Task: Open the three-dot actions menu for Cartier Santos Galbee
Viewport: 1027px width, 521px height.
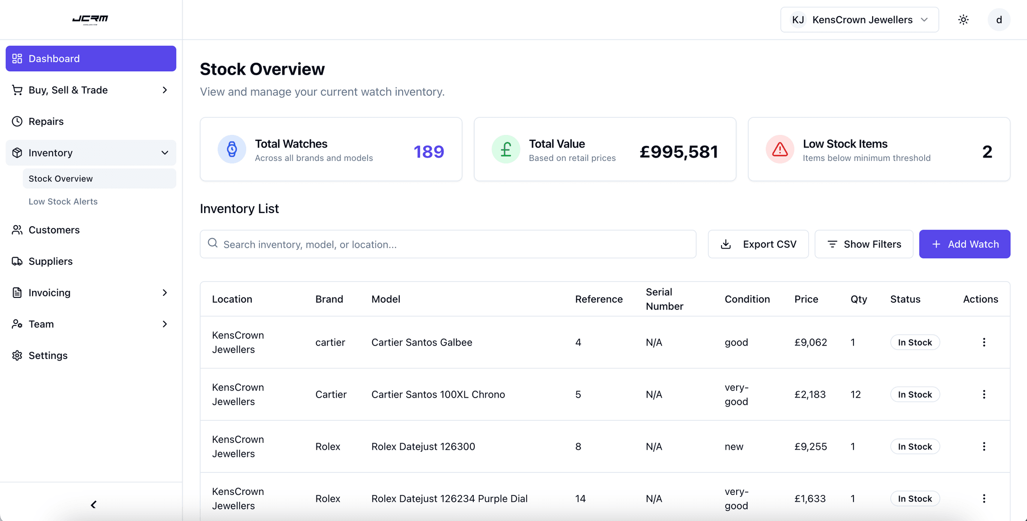Action: click(x=984, y=342)
